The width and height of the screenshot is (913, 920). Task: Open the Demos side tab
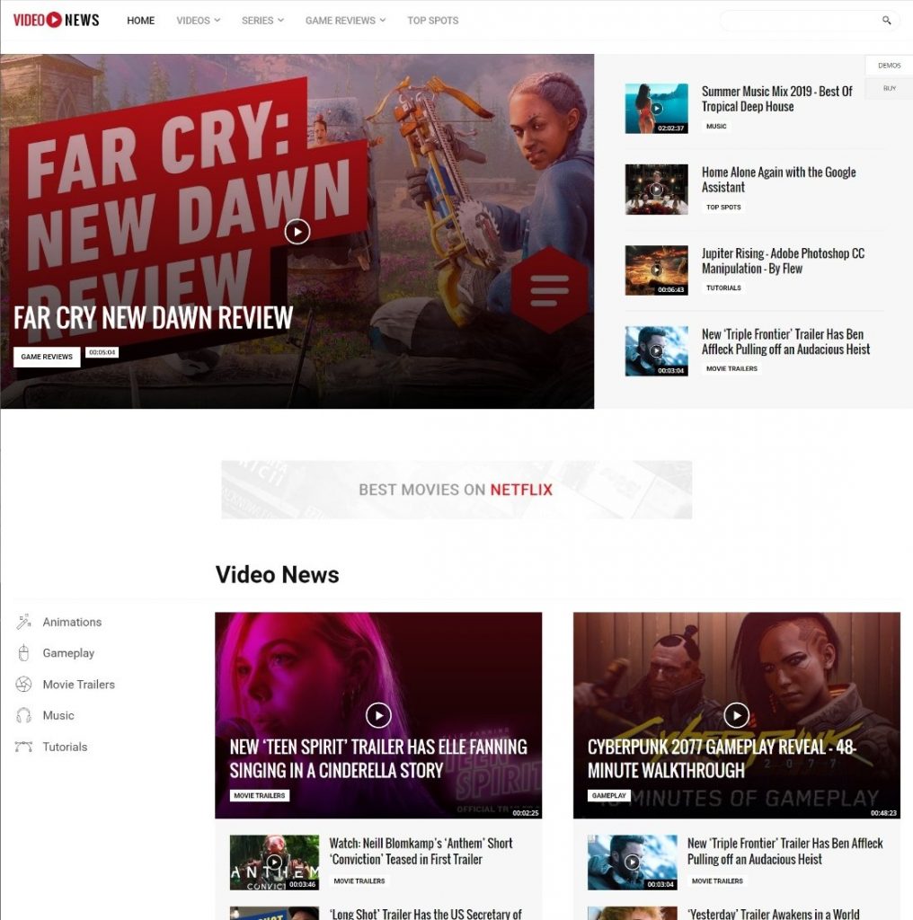tap(889, 65)
